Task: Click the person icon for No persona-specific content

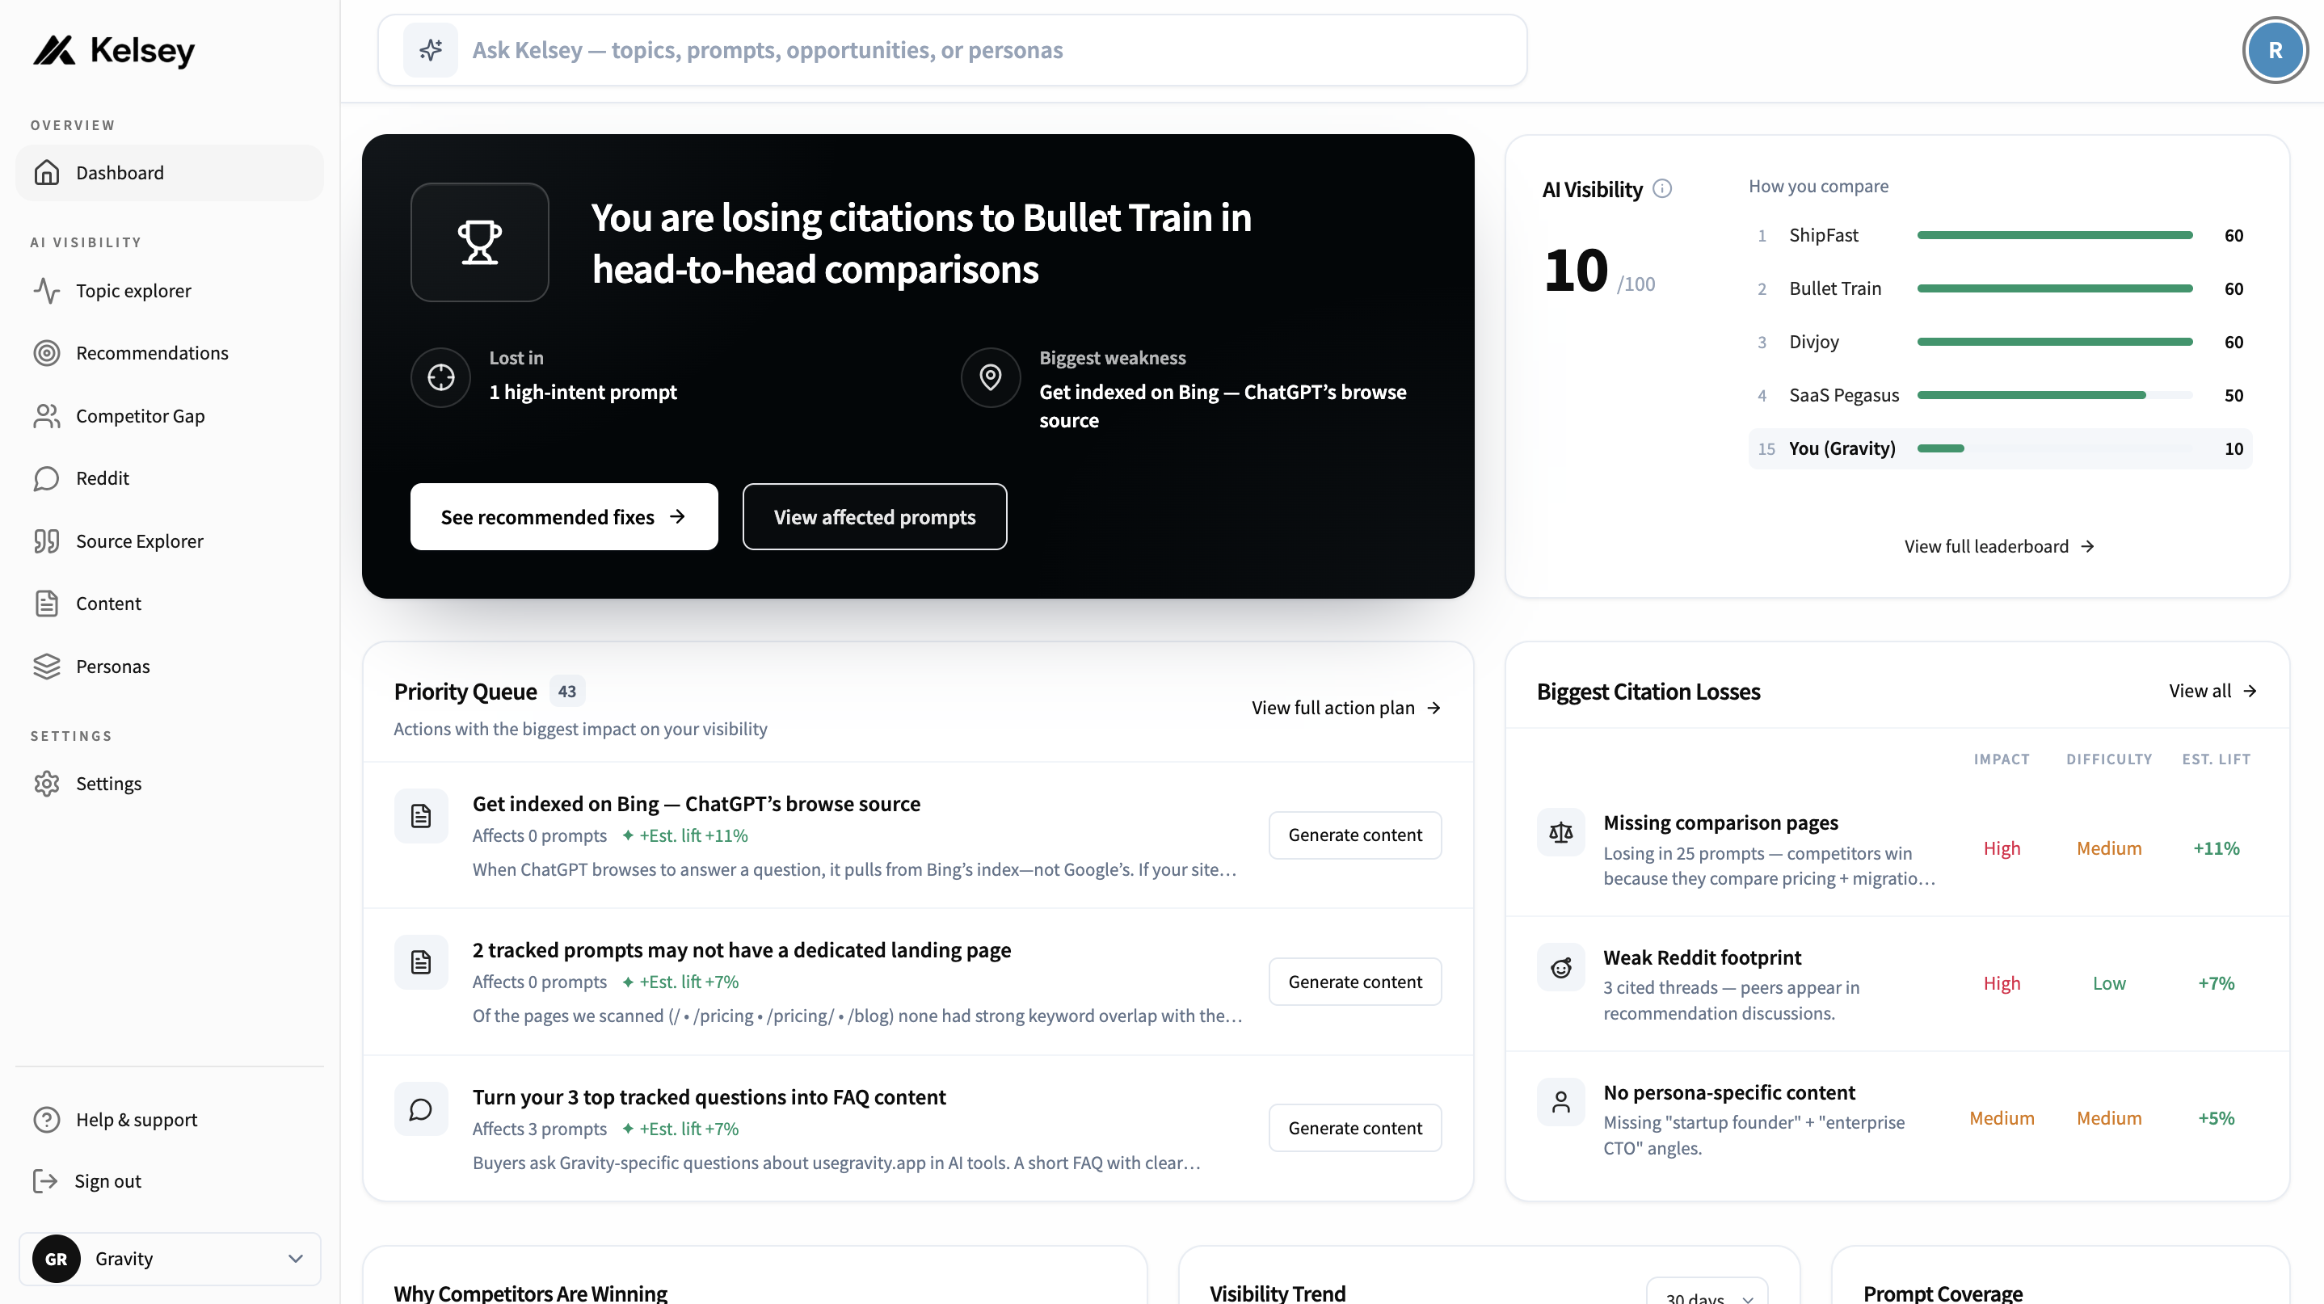Action: click(1560, 1102)
